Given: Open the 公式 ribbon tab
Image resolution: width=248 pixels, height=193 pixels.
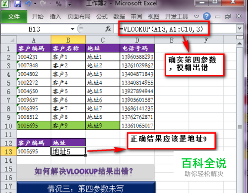Looking at the screenshot, I should pyautogui.click(x=102, y=16).
